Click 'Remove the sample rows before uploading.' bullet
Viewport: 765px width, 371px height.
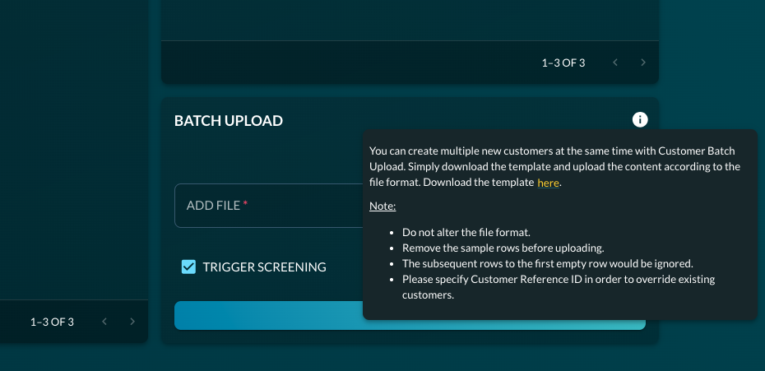point(503,248)
